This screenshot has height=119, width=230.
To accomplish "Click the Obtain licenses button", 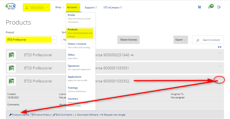I will point(129,40).
